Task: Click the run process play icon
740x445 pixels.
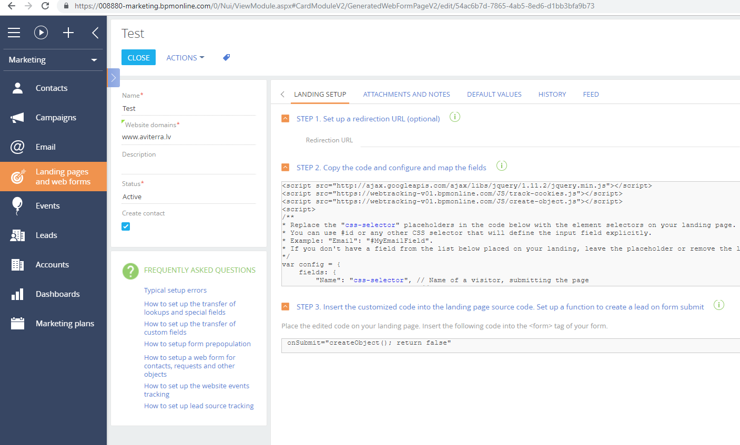Action: pos(41,33)
